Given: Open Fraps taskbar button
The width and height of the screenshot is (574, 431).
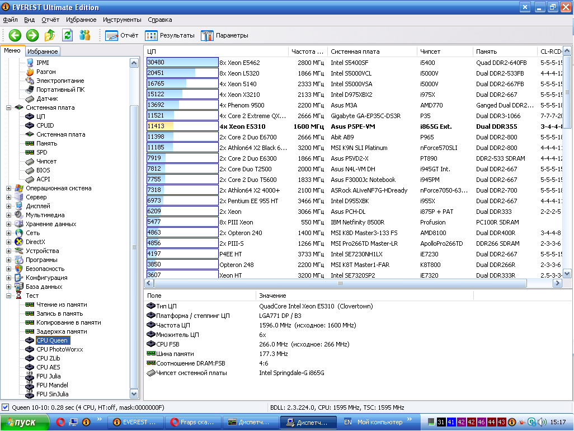Looking at the screenshot, I should [x=193, y=422].
